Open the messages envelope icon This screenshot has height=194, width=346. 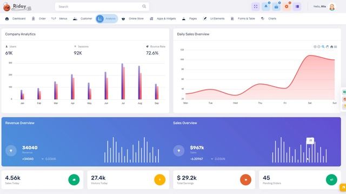pos(276,6)
